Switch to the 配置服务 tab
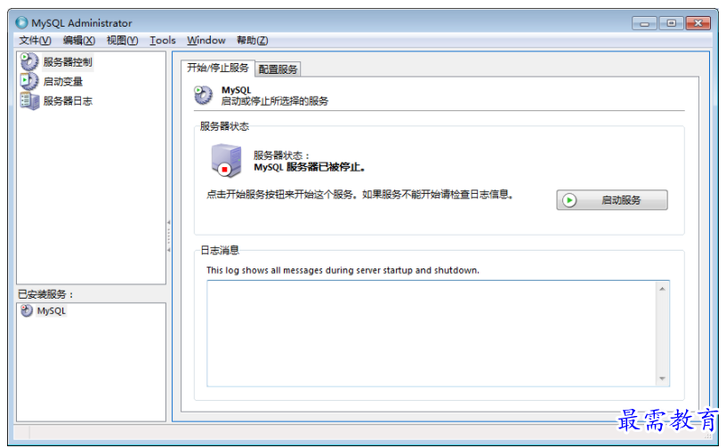This screenshot has height=448, width=726. point(278,69)
